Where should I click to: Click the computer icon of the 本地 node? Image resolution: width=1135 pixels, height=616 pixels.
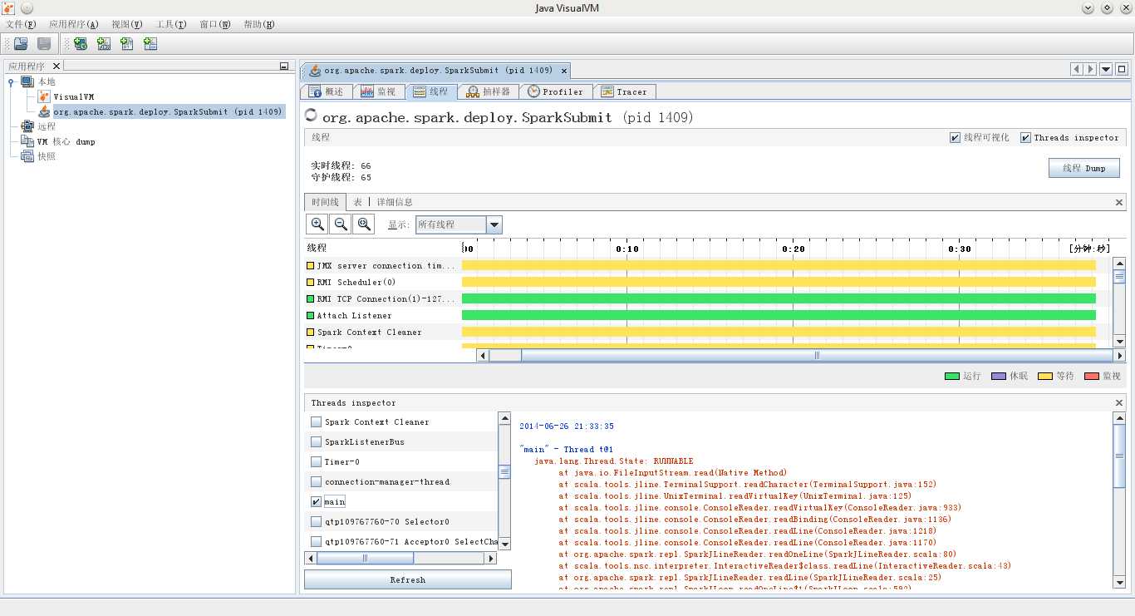coord(27,81)
